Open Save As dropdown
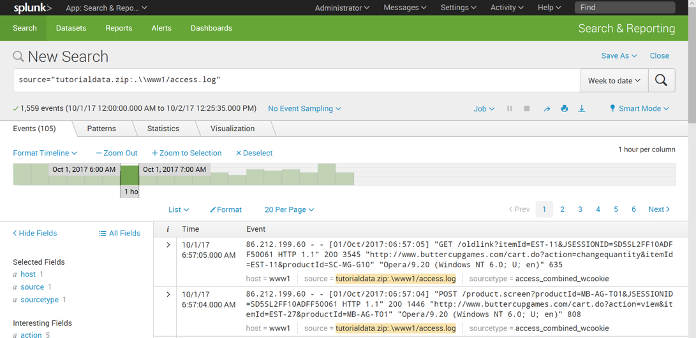 (x=619, y=56)
